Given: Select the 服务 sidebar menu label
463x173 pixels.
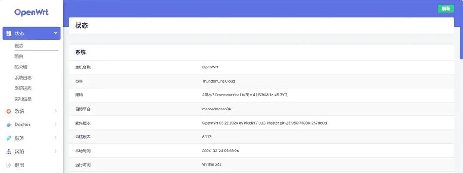Looking at the screenshot, I should [x=20, y=138].
